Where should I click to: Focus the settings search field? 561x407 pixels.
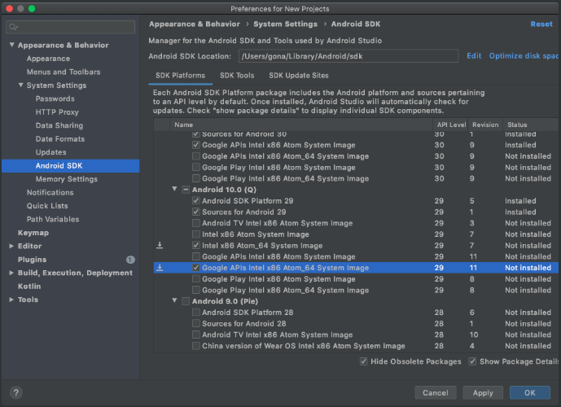click(x=71, y=27)
